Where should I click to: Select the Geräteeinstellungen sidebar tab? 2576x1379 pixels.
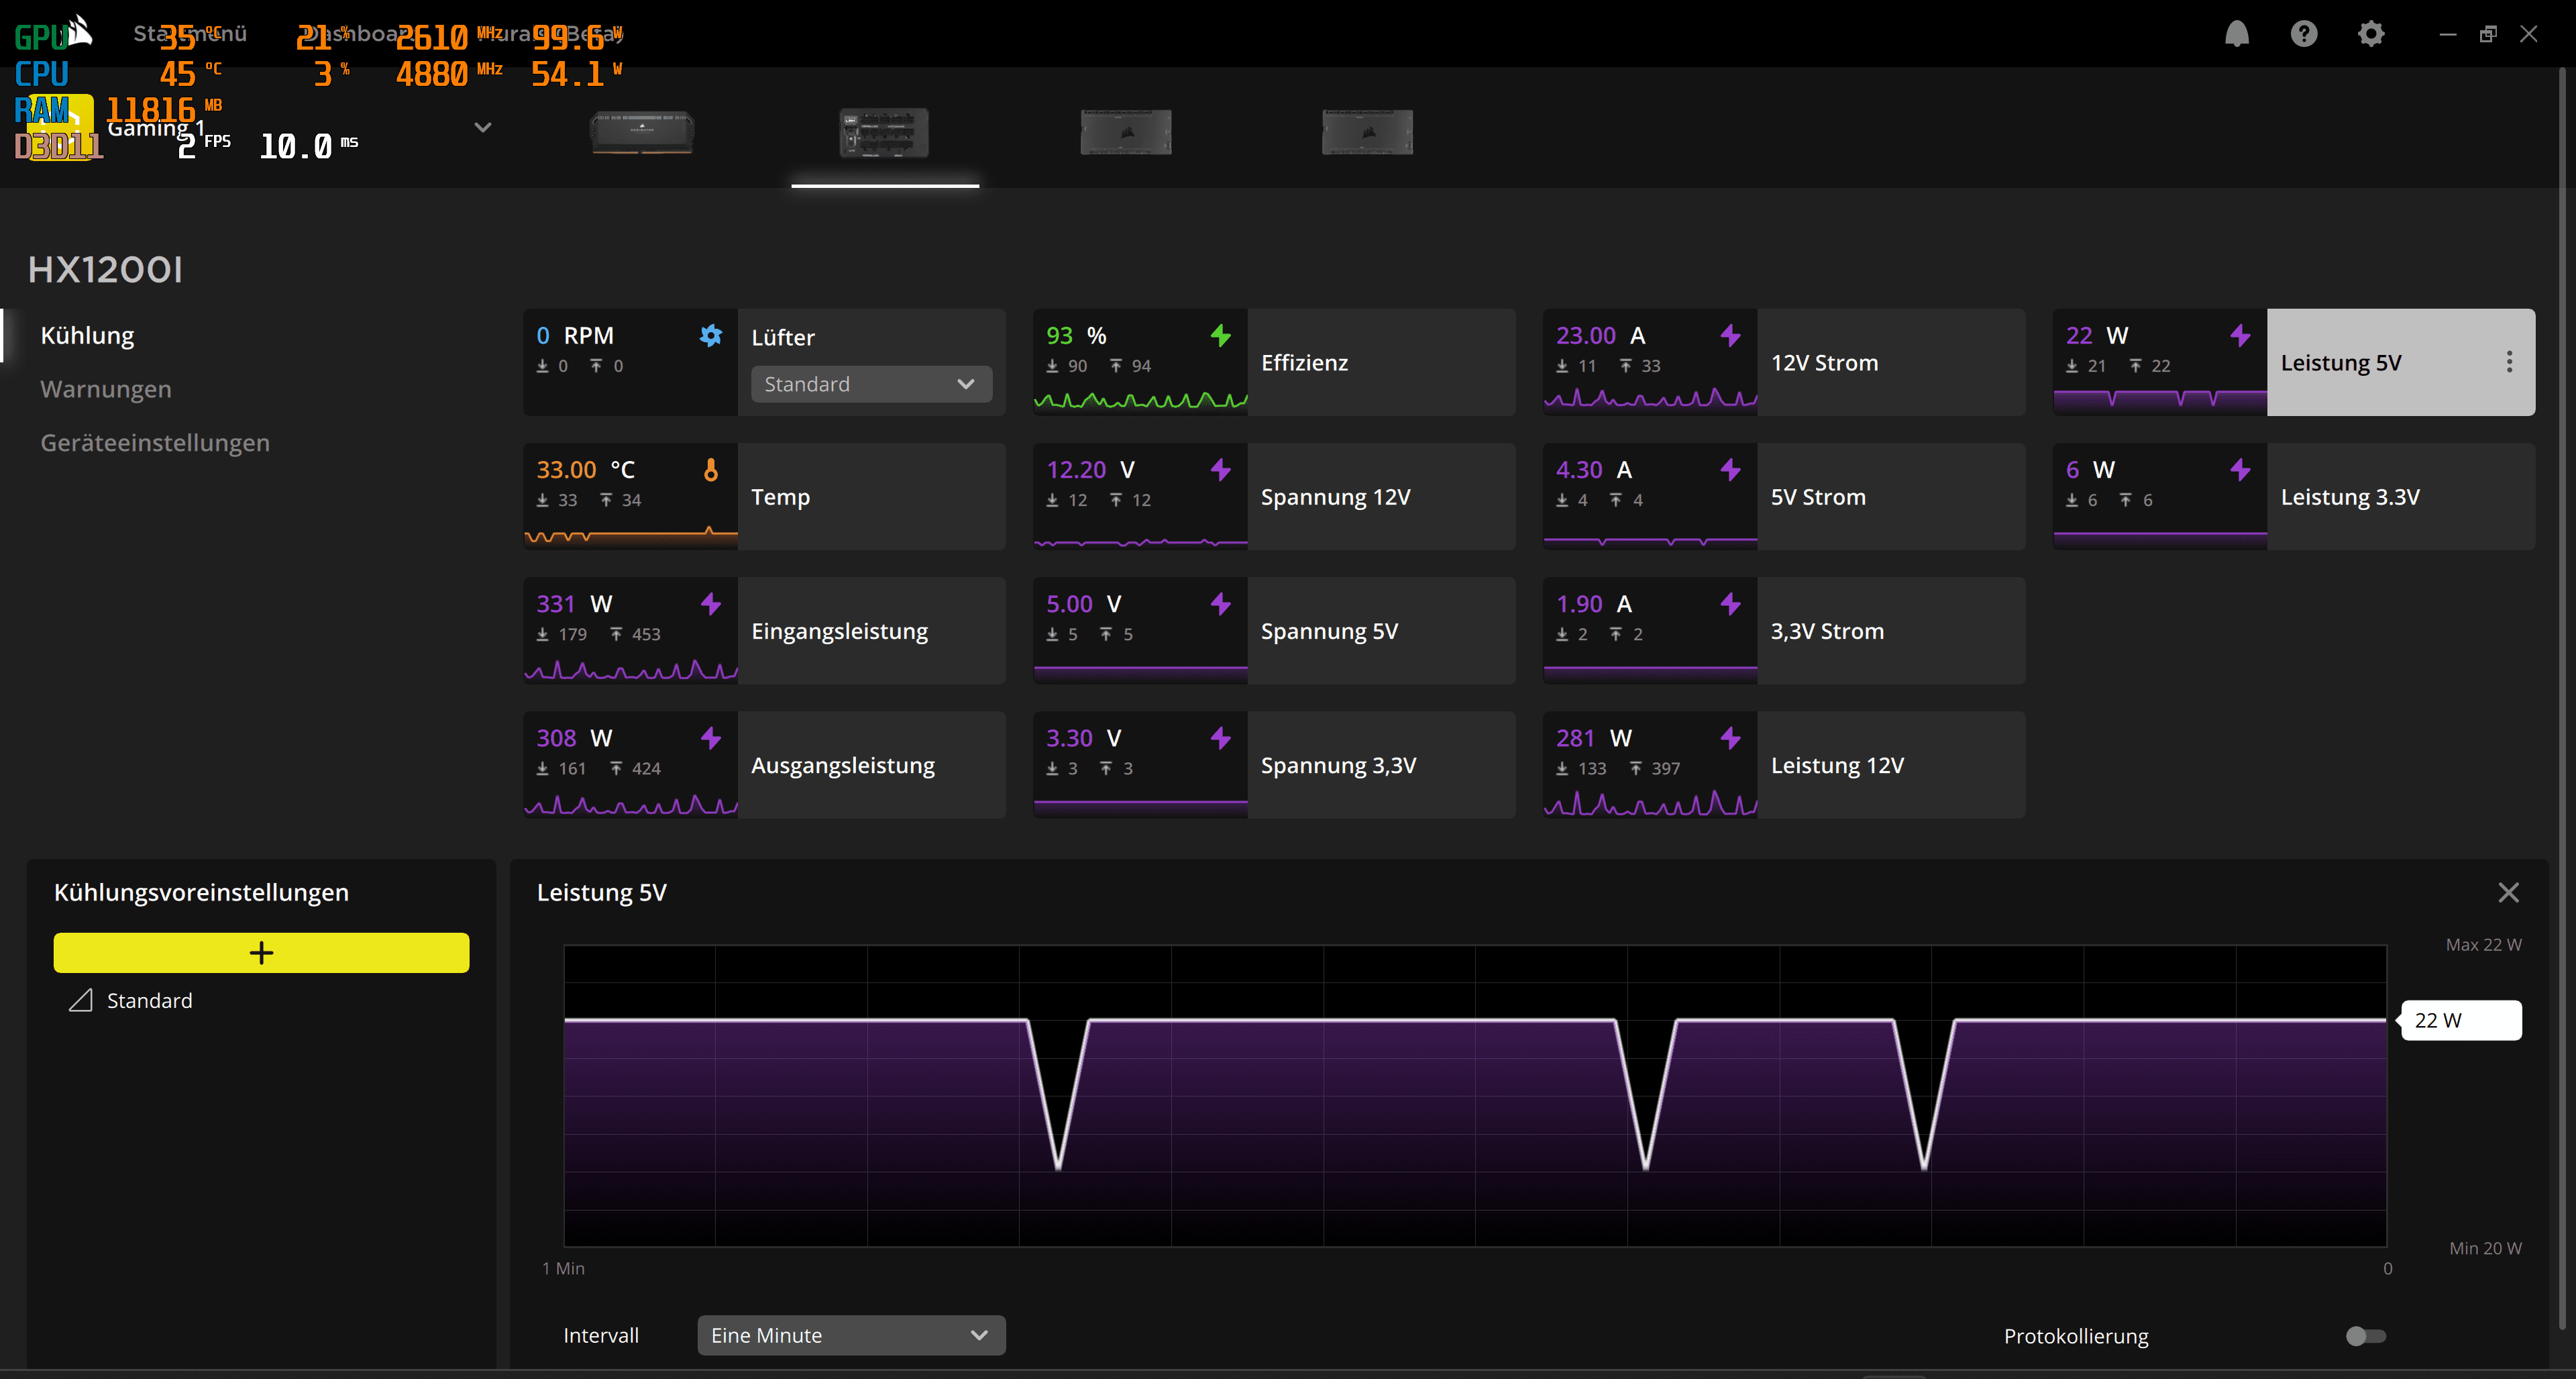(155, 443)
